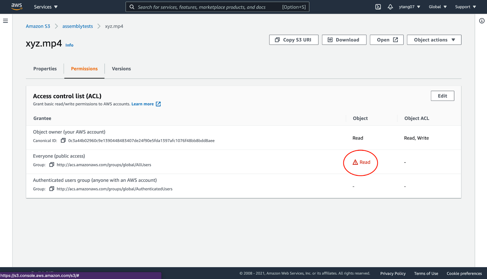Click the Open button
487x279 pixels.
387,40
